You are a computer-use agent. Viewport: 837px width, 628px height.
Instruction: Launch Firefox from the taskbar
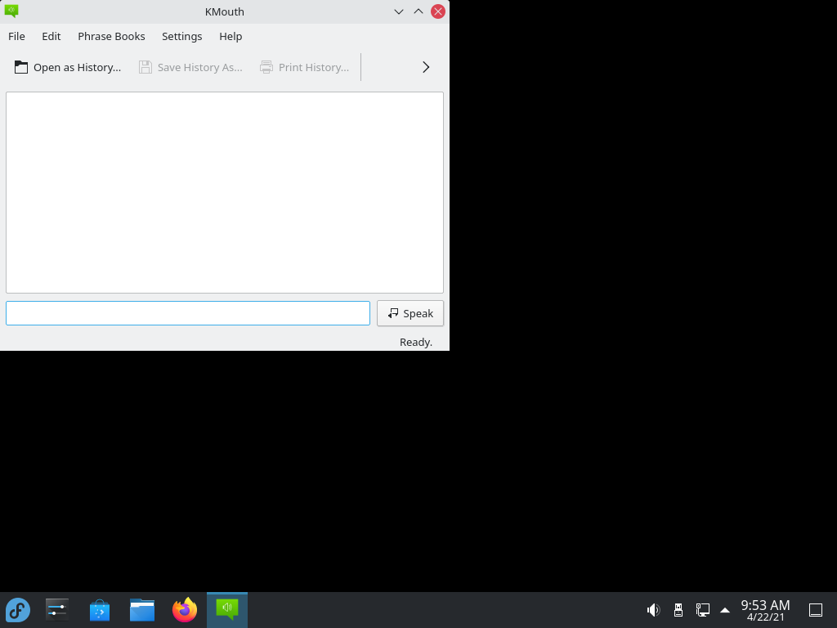(185, 610)
